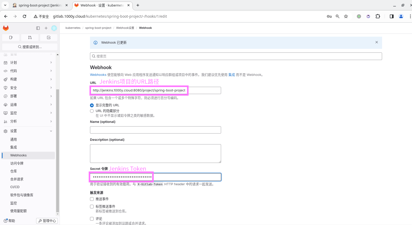Open the to-do list shortcut icon
Image resolution: width=412 pixels, height=225 pixels.
pos(49,37)
